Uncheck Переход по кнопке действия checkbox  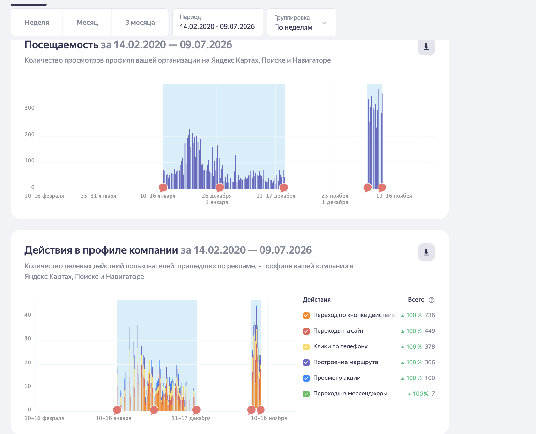[x=306, y=315]
